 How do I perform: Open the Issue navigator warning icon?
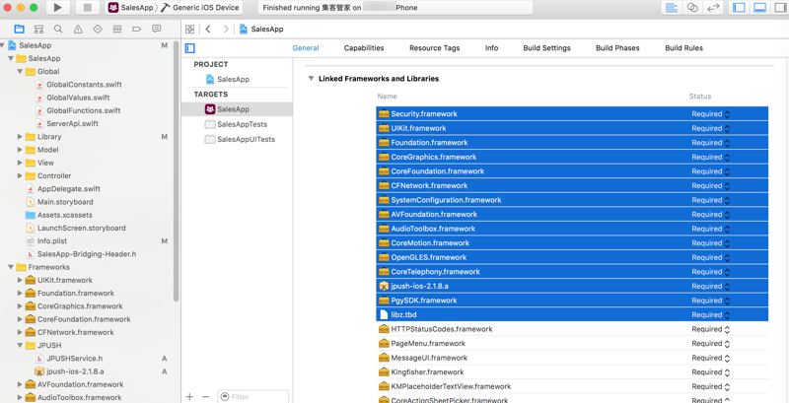pyautogui.click(x=78, y=30)
